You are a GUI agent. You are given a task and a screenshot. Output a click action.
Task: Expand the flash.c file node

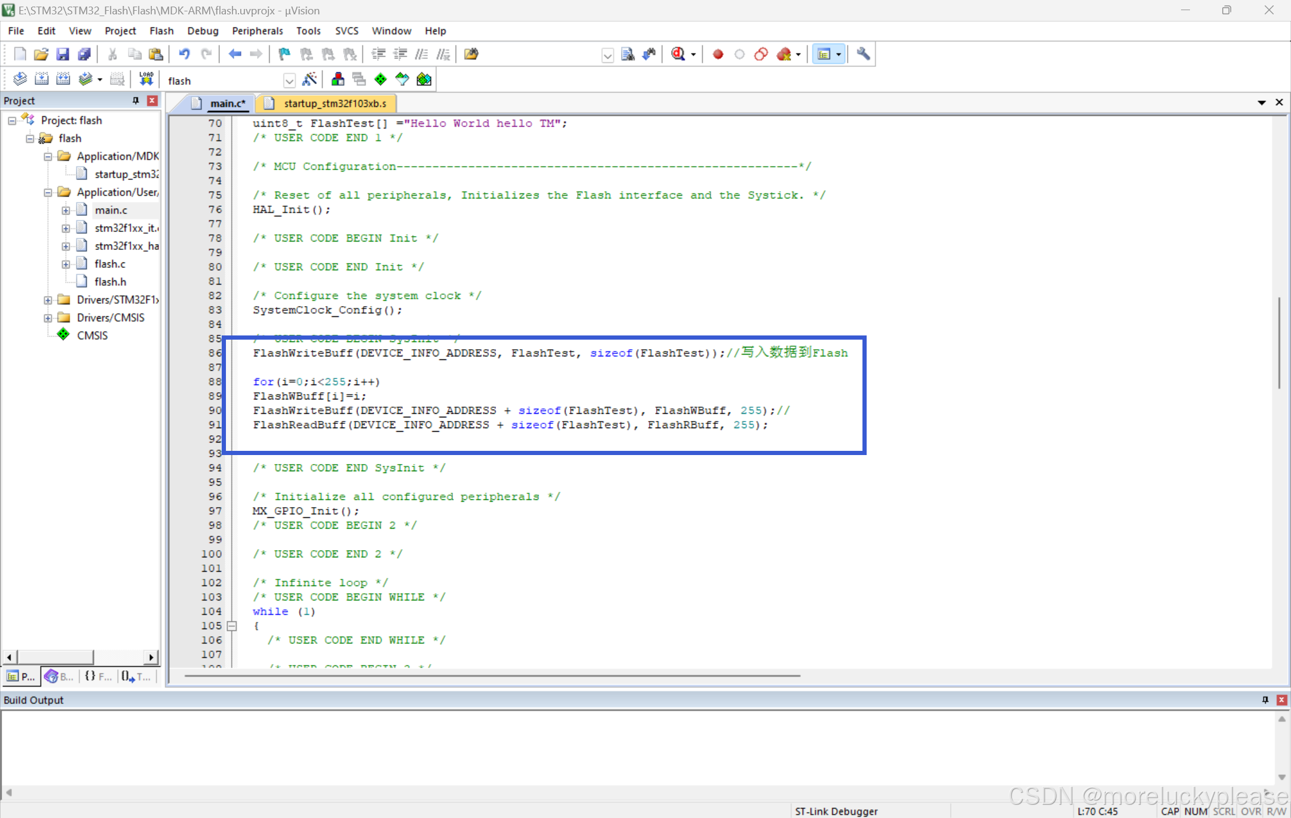(x=66, y=264)
